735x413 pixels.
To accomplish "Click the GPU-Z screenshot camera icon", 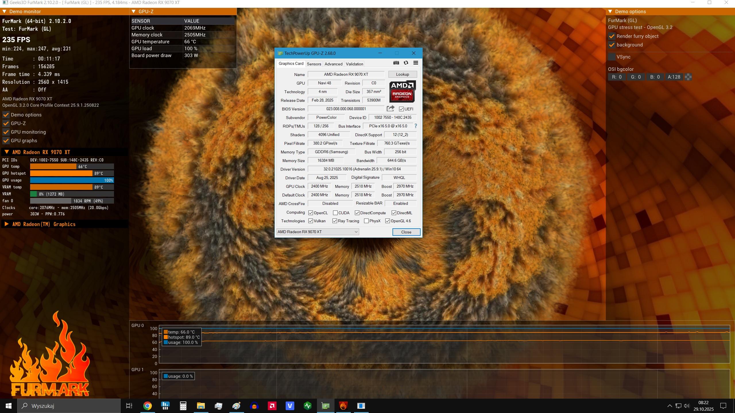I will click(x=396, y=63).
